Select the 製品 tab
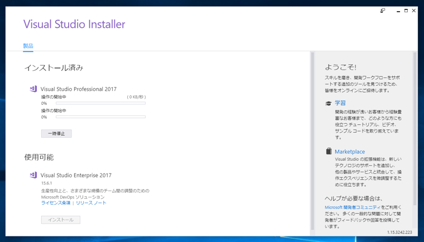The width and height of the screenshot is (424, 242). (28, 46)
